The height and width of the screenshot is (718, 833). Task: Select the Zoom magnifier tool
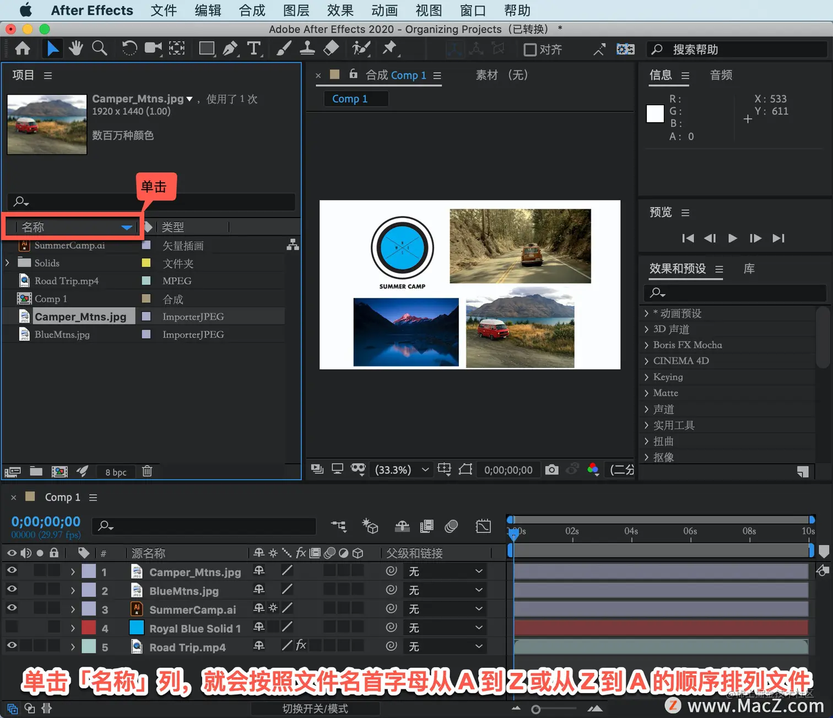pyautogui.click(x=99, y=49)
